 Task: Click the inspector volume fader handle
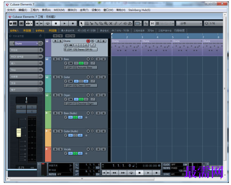[x=19, y=133]
